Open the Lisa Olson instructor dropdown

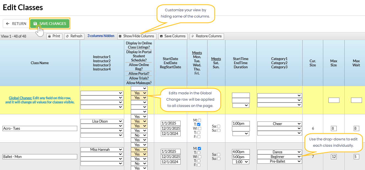pos(102,121)
